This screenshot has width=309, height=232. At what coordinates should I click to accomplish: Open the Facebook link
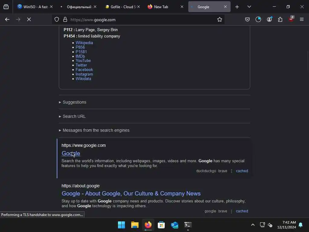pos(84,70)
